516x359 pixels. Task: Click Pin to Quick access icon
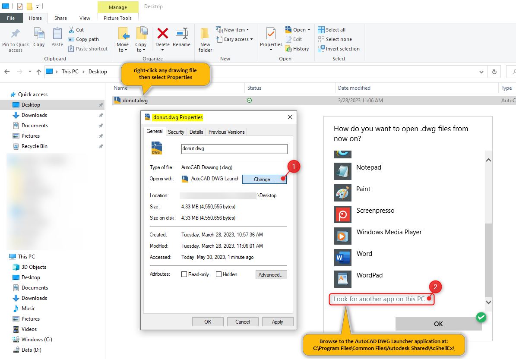click(15, 34)
